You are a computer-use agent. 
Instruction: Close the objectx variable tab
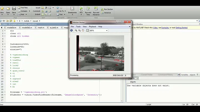(137, 78)
